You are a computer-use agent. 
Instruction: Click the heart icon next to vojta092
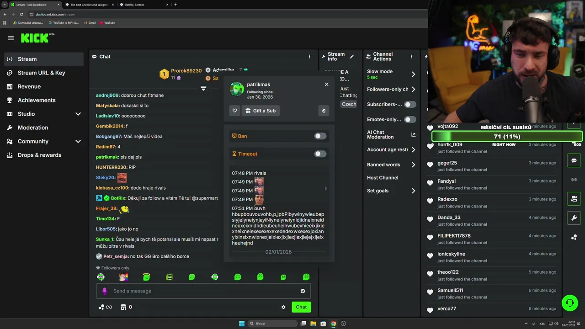point(430,128)
